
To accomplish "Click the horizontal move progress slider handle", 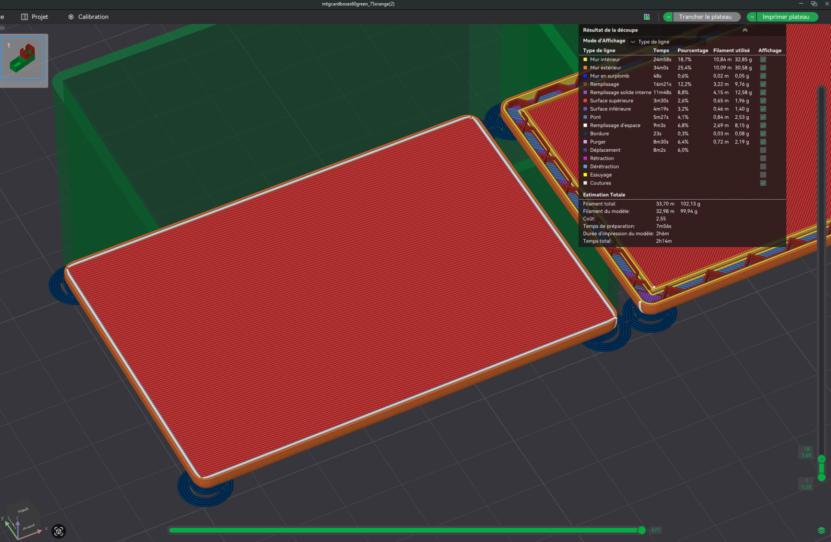I will [642, 530].
